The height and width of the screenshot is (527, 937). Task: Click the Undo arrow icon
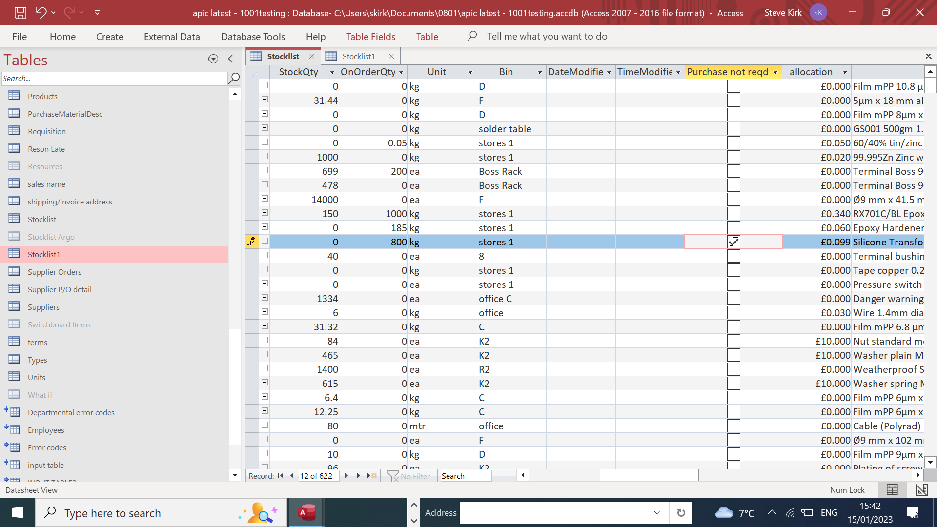click(41, 13)
